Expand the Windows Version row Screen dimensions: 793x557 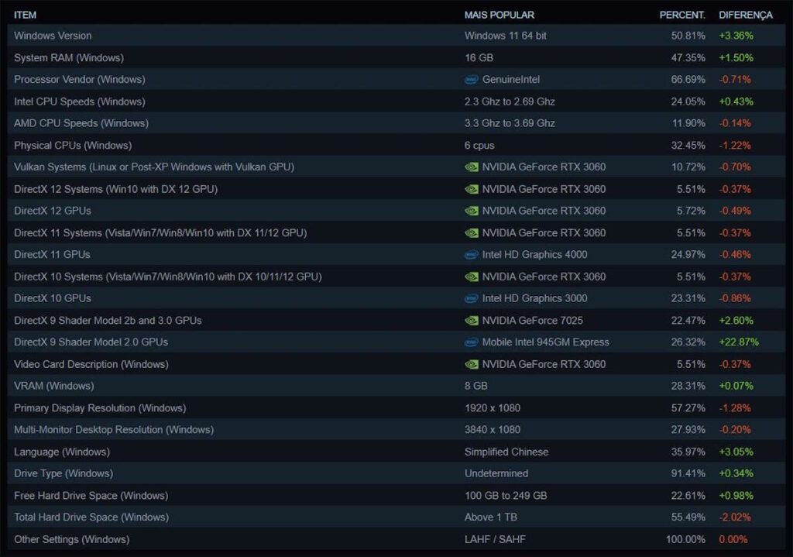point(396,36)
